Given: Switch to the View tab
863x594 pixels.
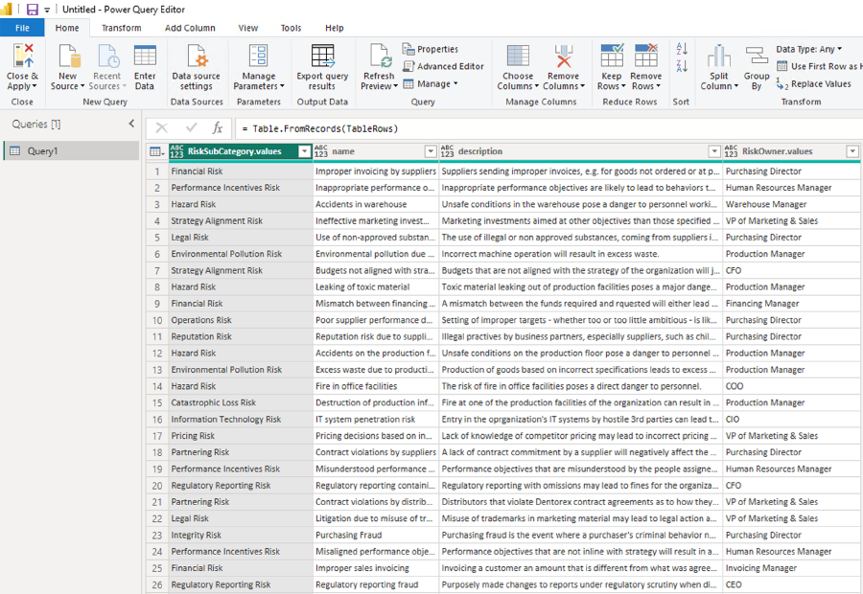Looking at the screenshot, I should (x=247, y=28).
